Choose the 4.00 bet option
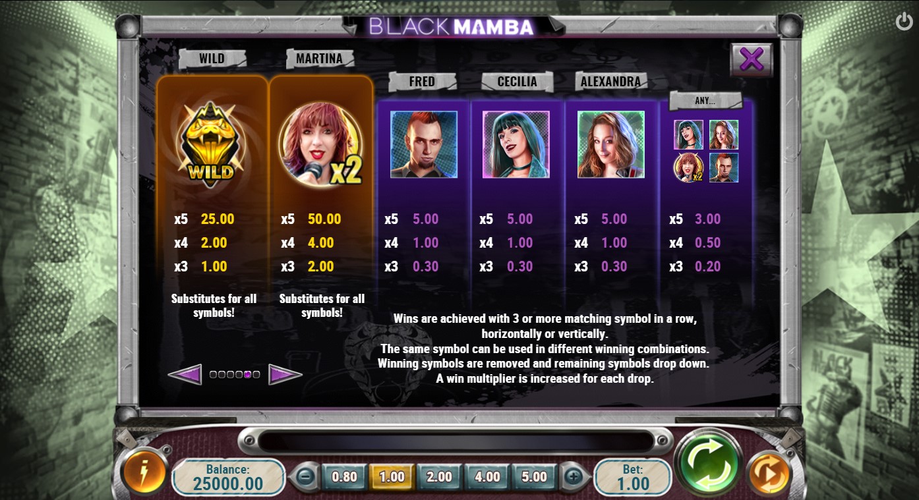Image resolution: width=919 pixels, height=500 pixels. click(487, 476)
